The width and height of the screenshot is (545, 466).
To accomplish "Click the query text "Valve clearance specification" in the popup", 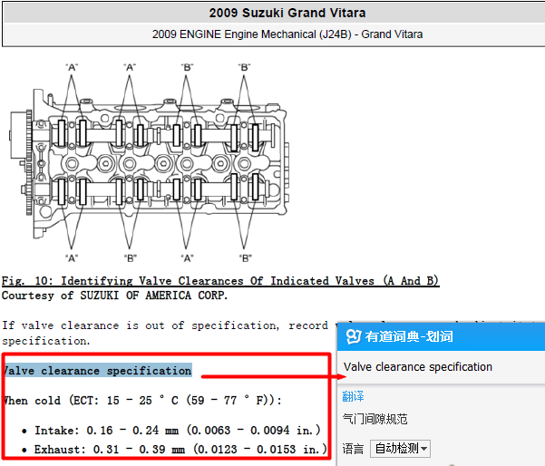I will tap(417, 367).
